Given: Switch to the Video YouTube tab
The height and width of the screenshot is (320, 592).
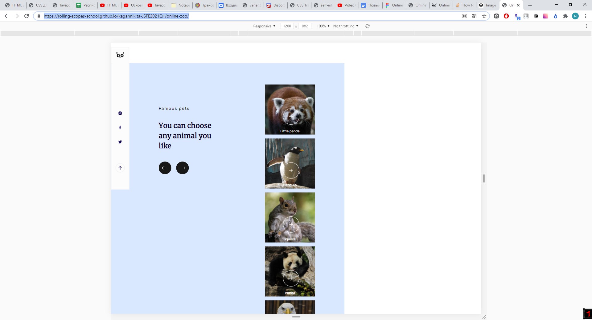Looking at the screenshot, I should [347, 5].
